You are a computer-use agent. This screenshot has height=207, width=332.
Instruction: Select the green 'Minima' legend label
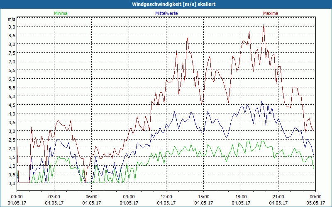coord(61,13)
